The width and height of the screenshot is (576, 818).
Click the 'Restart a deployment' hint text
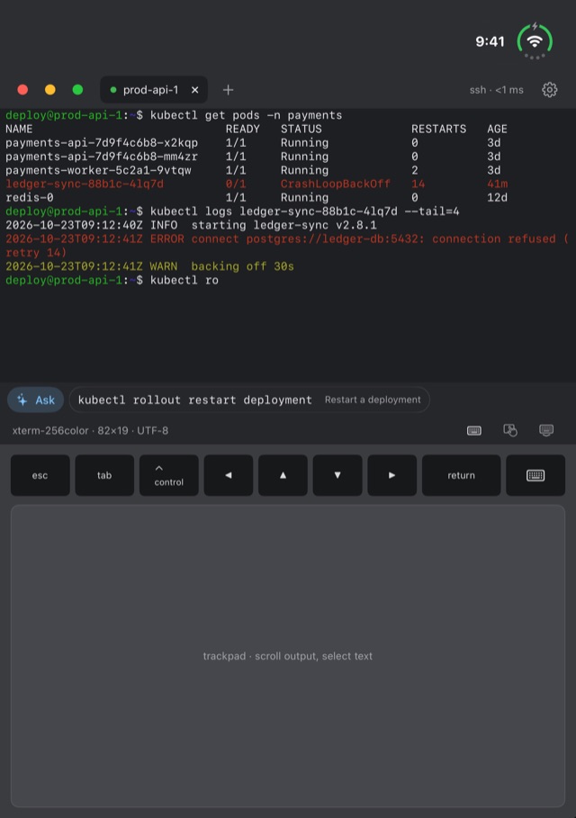(x=373, y=400)
